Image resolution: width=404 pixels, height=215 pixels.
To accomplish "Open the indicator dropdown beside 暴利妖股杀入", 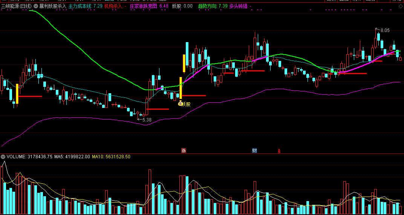I will (x=35, y=6).
